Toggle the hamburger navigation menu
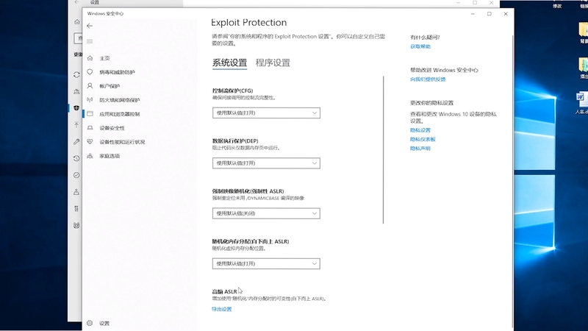588x331 pixels. click(x=90, y=41)
